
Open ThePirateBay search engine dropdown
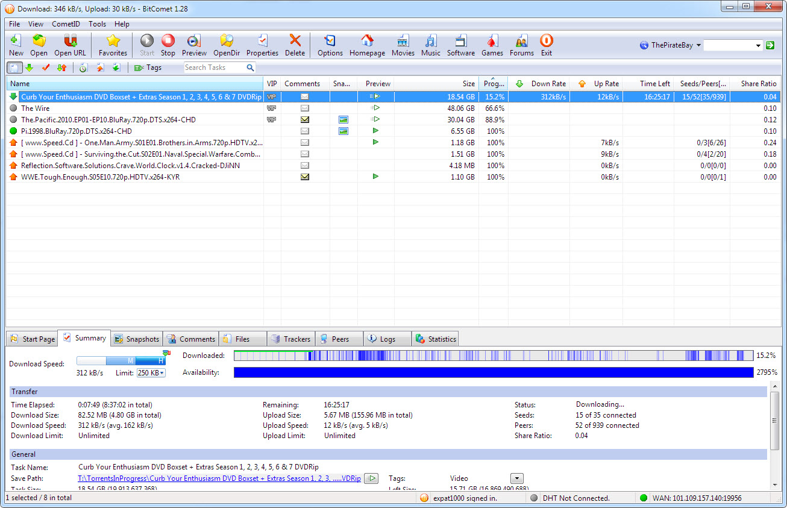click(x=698, y=45)
